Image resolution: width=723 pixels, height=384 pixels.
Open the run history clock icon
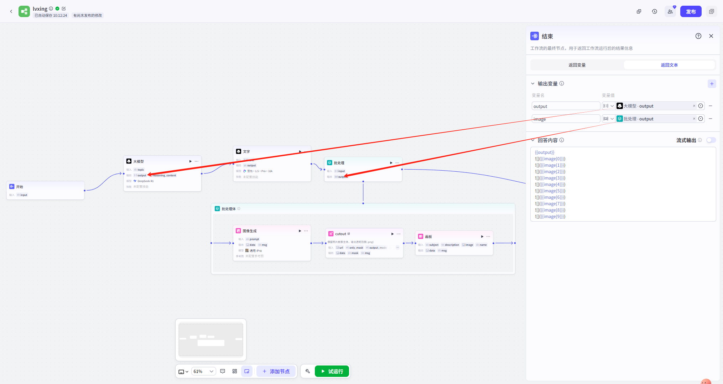pyautogui.click(x=654, y=11)
